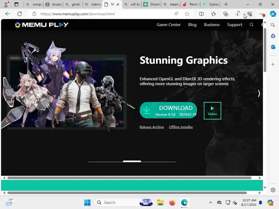Open Microsoft 365 sidebar icon

pyautogui.click(x=273, y=36)
